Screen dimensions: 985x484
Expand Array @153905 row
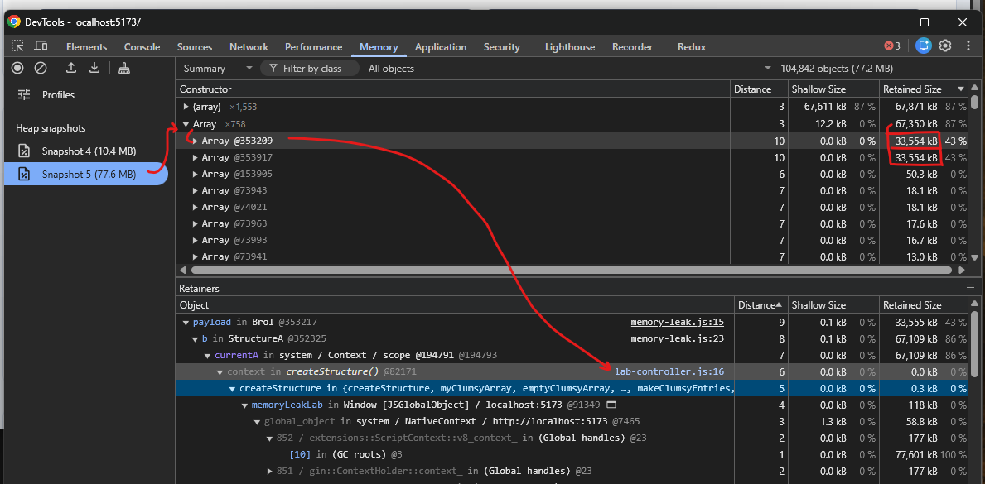point(196,174)
